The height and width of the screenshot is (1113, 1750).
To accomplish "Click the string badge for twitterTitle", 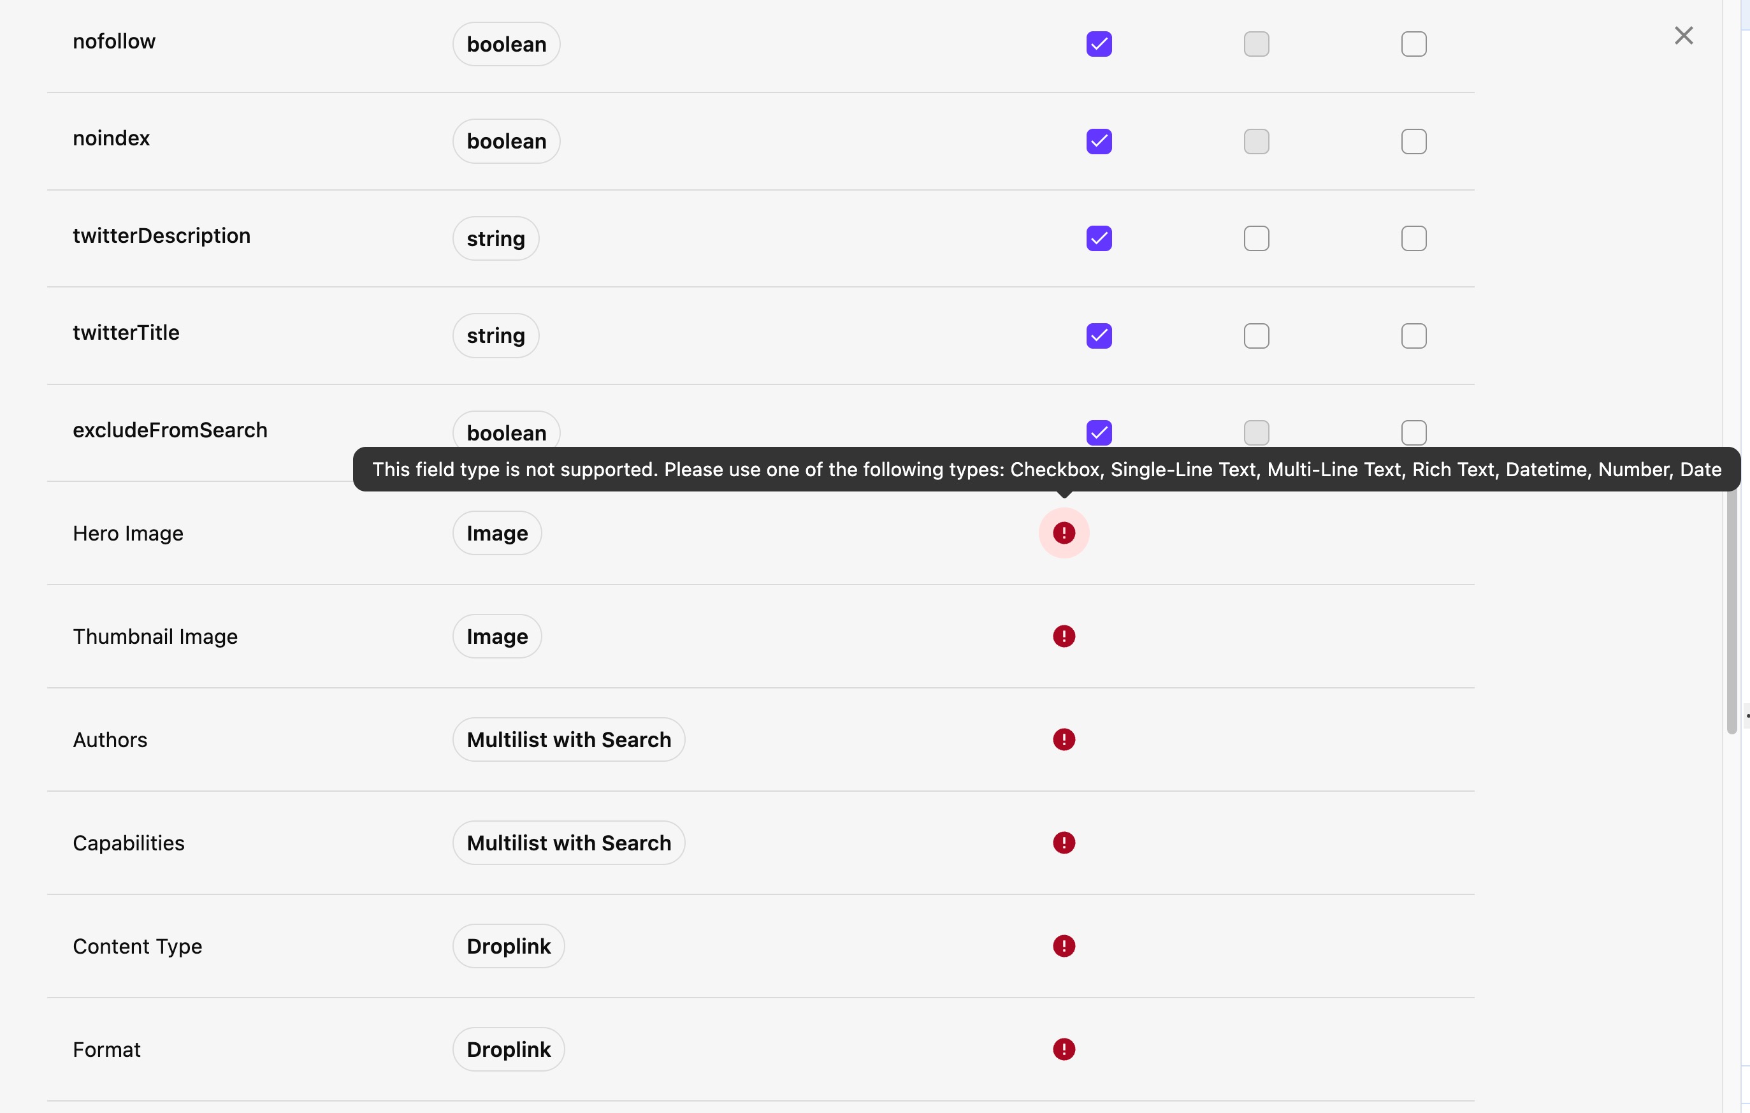I will pyautogui.click(x=495, y=335).
